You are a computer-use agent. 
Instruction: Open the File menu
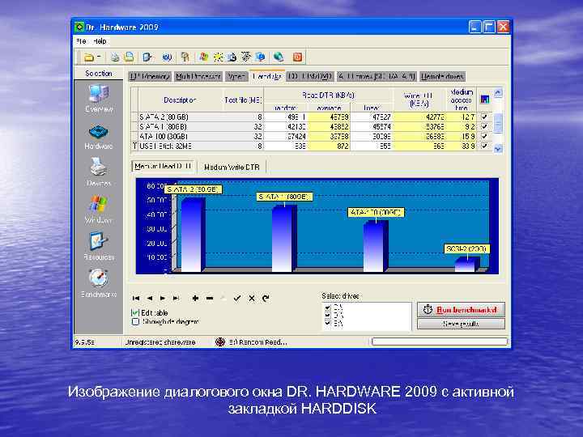(x=81, y=41)
